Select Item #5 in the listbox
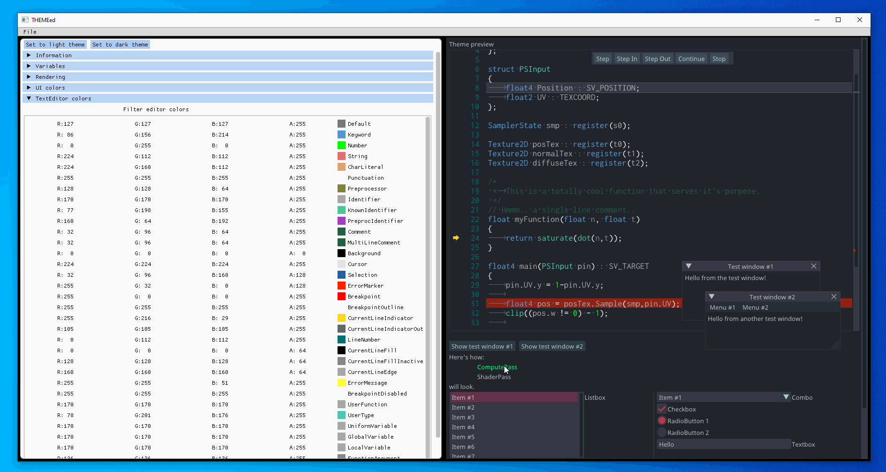This screenshot has height=472, width=886. [x=514, y=437]
